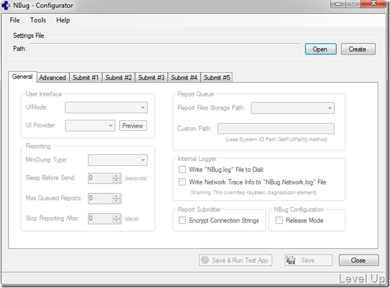Click the "UI Provider:" label

point(41,126)
